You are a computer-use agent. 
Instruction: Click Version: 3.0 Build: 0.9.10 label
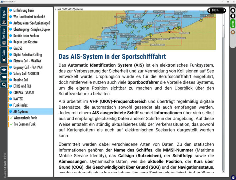point(5,166)
